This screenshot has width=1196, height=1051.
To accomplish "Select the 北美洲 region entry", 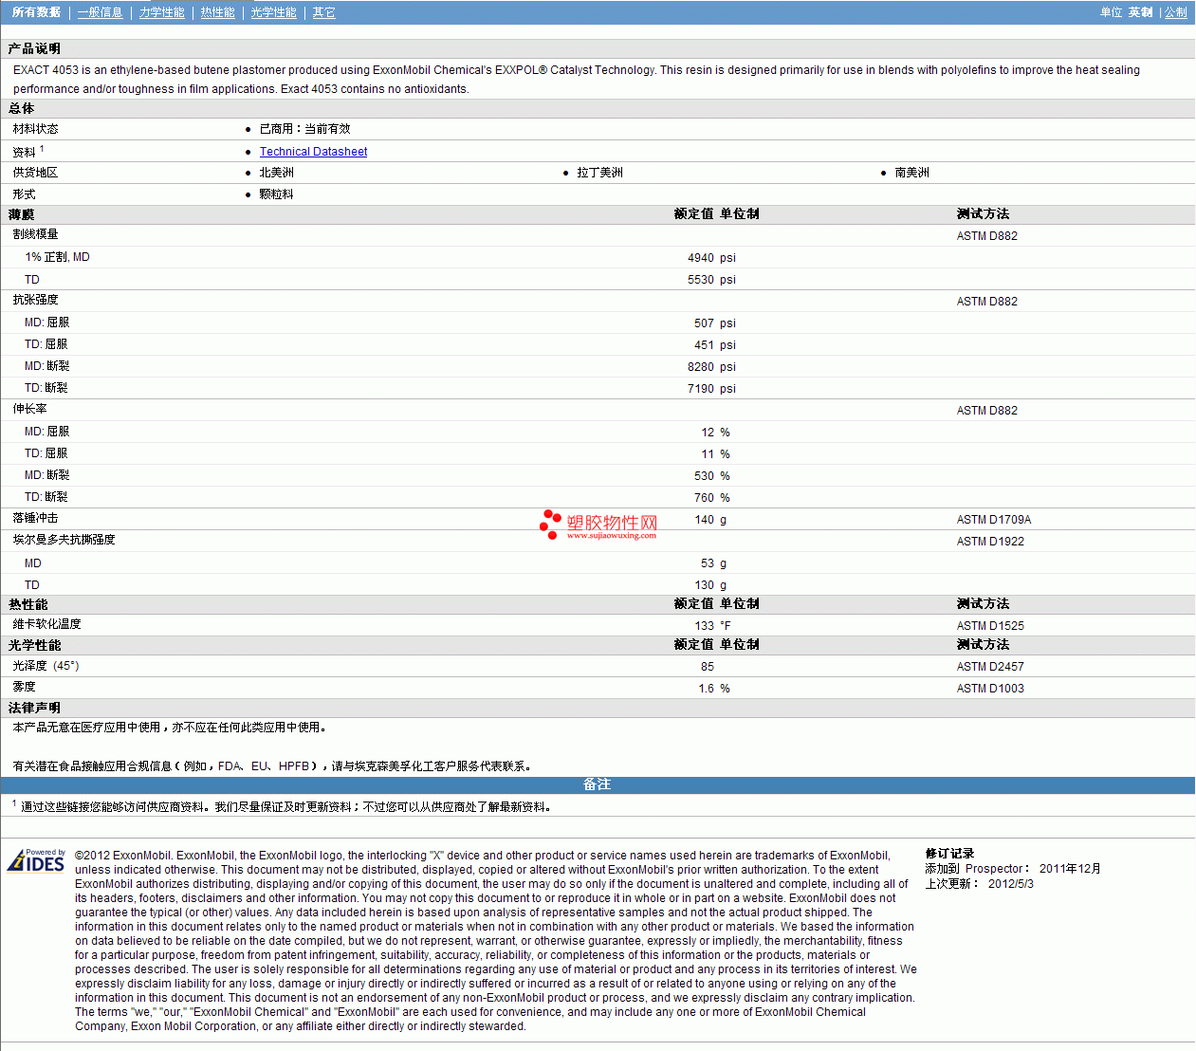I will pos(277,173).
